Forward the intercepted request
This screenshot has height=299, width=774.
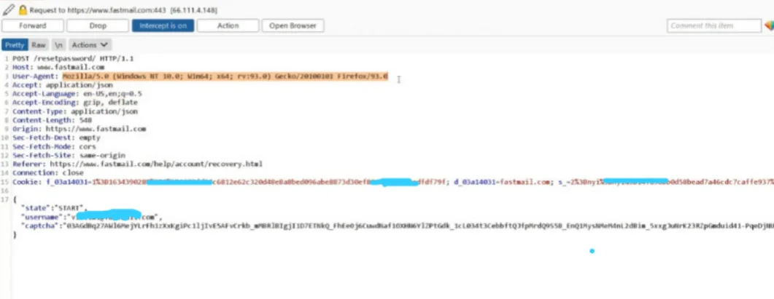(33, 25)
